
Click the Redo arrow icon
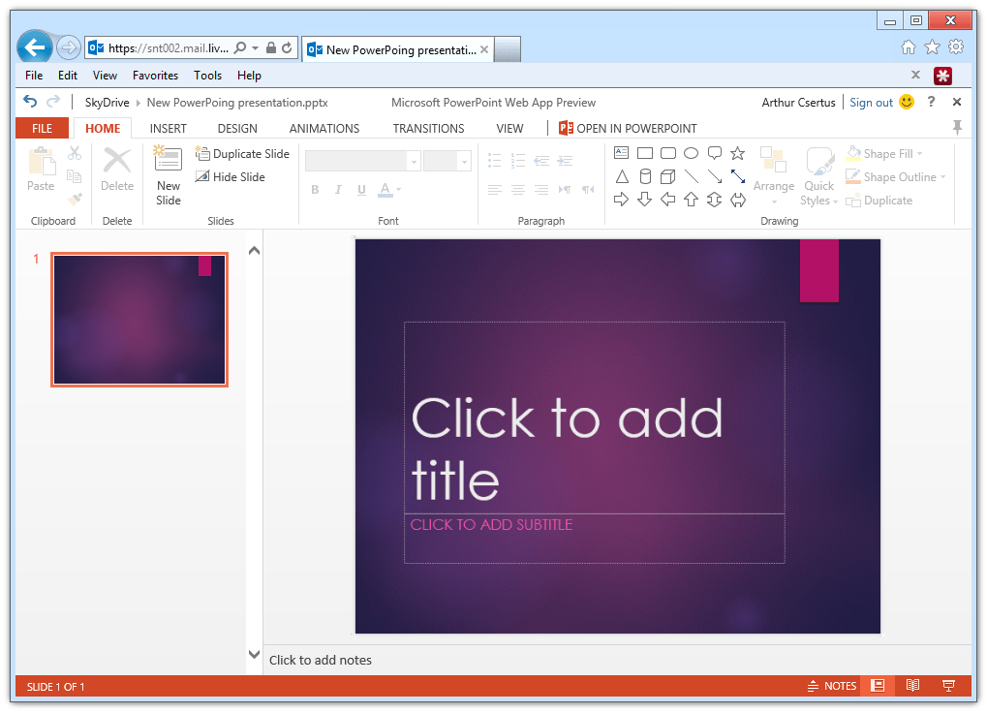click(x=53, y=102)
